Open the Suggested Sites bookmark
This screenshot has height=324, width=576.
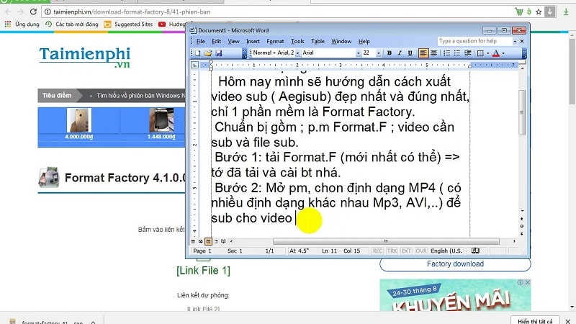[128, 24]
